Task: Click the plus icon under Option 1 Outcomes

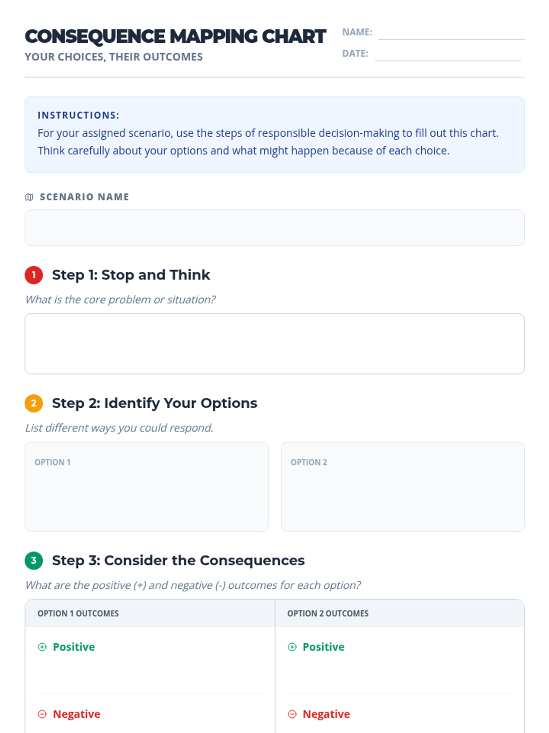Action: tap(42, 647)
